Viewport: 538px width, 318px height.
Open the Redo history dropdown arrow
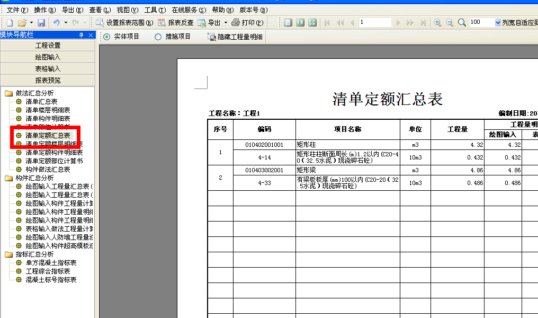[85, 23]
